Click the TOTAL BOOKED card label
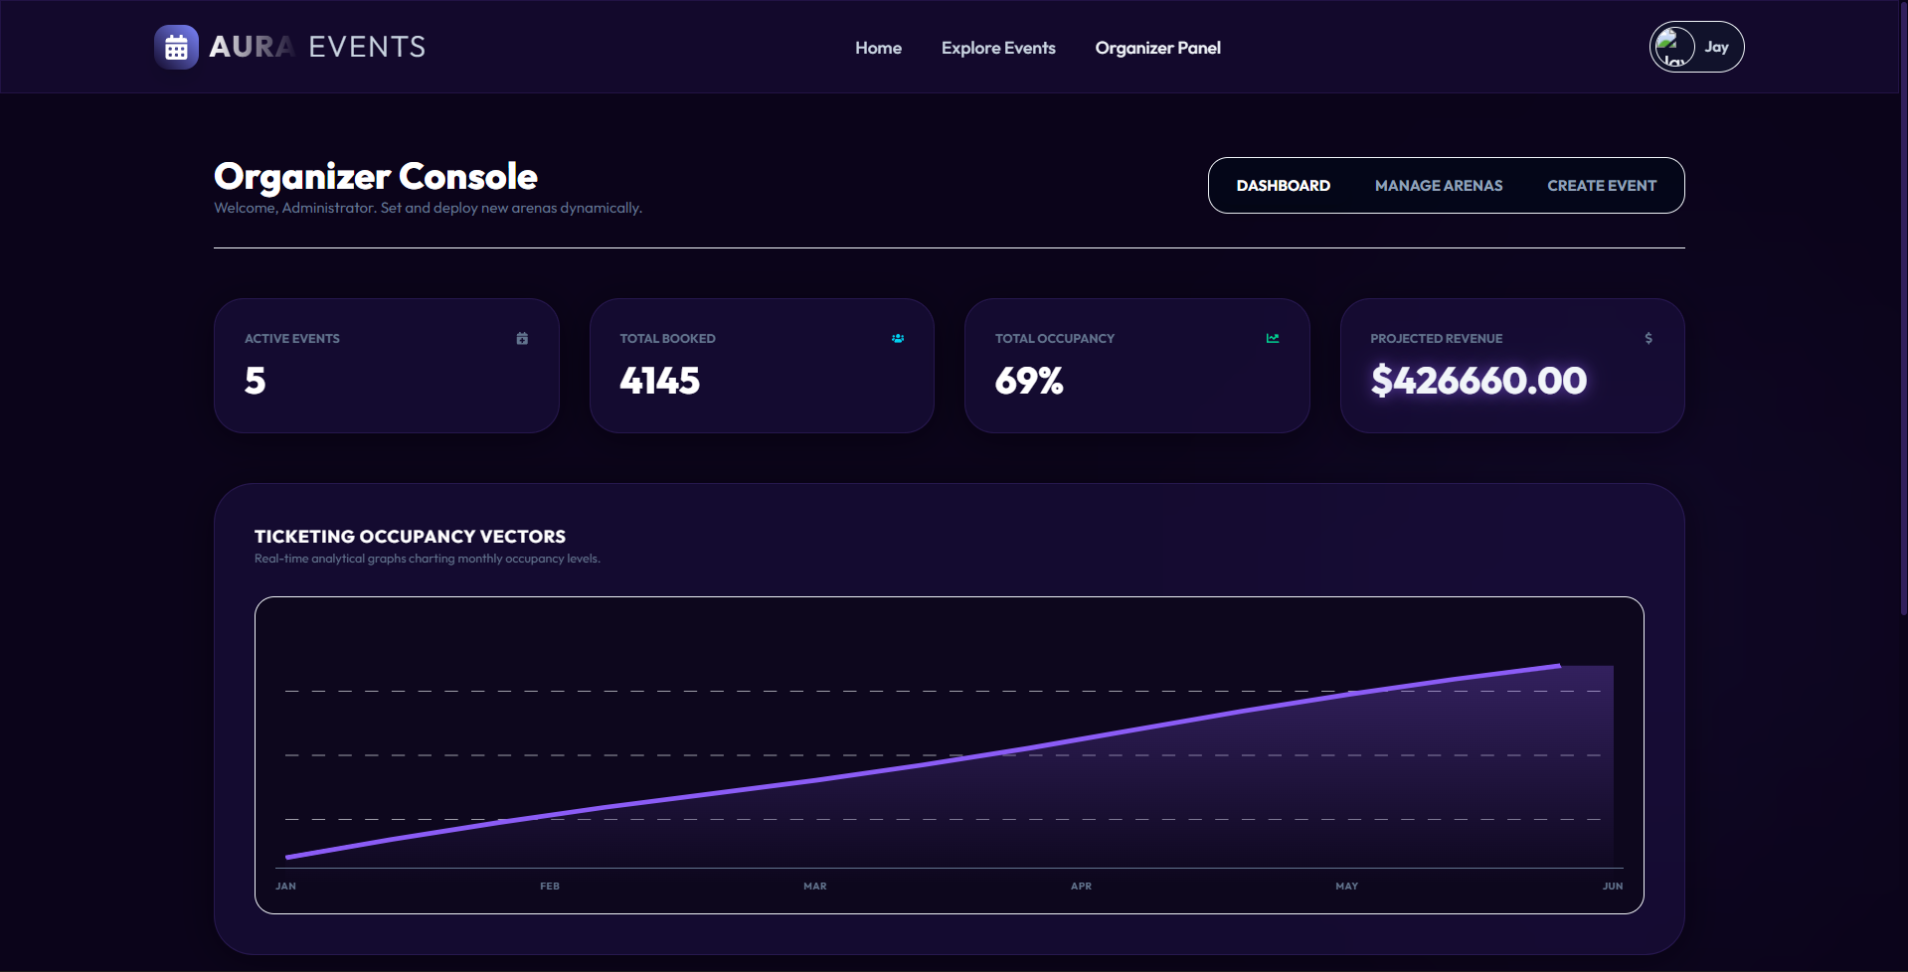Image resolution: width=1908 pixels, height=972 pixels. (x=667, y=339)
